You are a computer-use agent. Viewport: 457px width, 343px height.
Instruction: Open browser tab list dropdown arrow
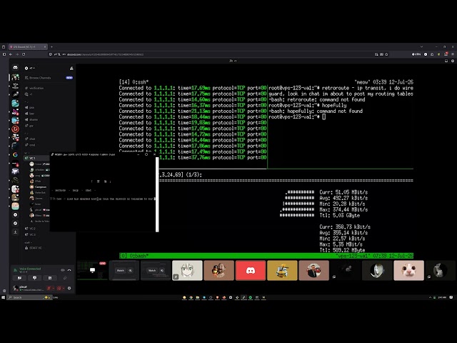click(421, 46)
